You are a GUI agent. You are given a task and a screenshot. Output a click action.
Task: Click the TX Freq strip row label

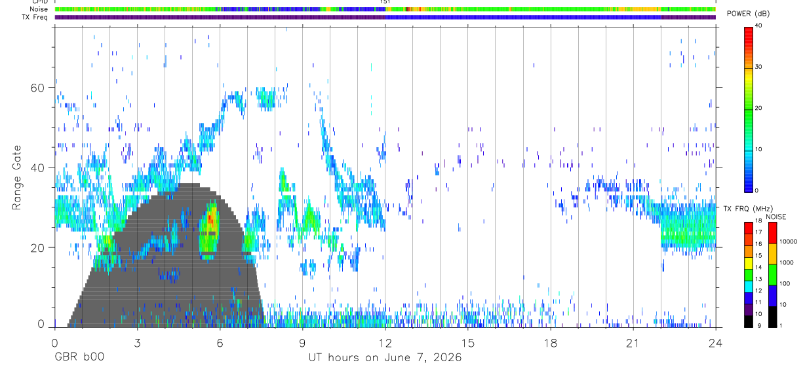36,17
